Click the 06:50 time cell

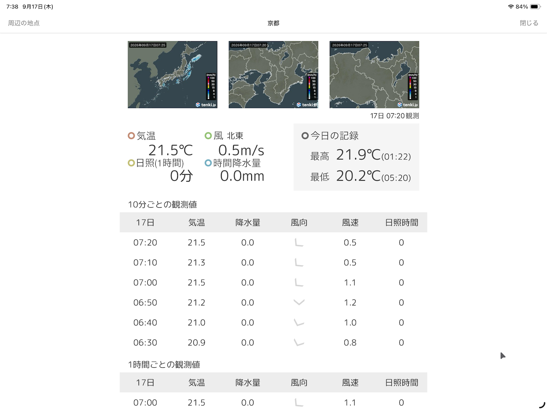145,302
